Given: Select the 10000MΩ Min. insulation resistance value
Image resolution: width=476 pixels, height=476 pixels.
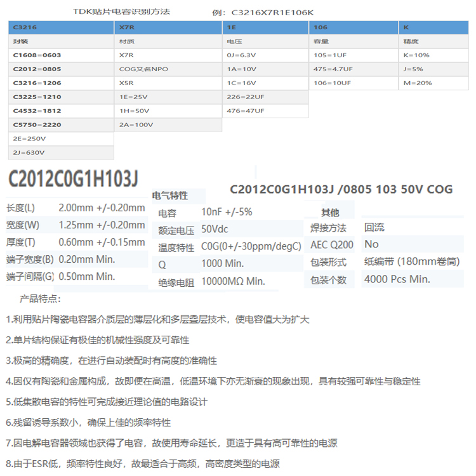Looking at the screenshot, I should click(x=233, y=281).
